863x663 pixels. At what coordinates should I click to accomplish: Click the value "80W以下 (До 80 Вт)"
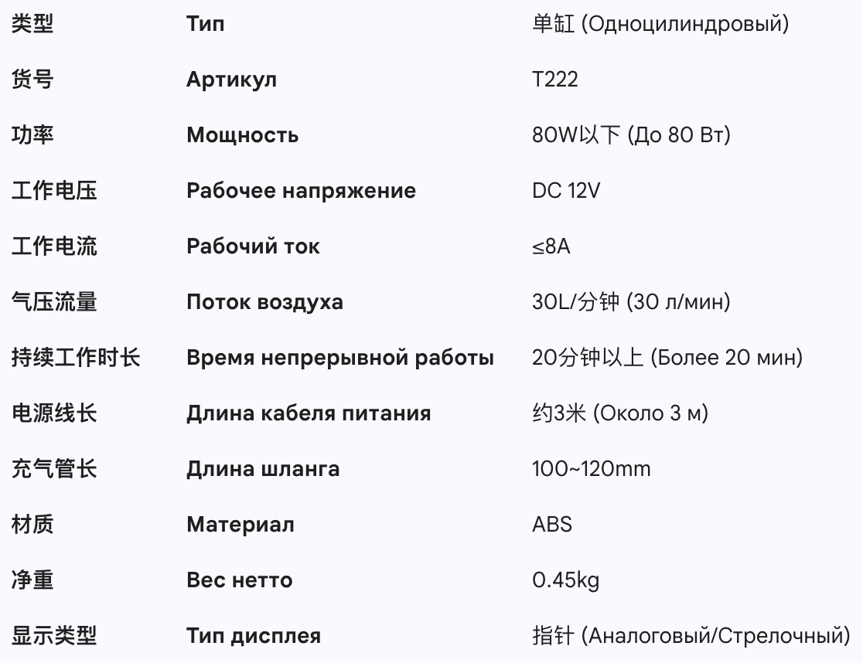tap(631, 135)
